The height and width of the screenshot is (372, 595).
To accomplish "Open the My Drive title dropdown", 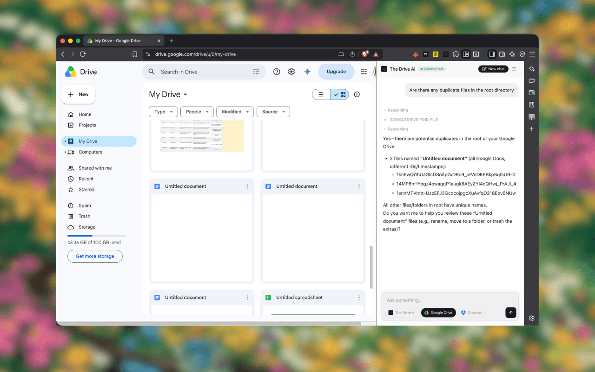I will [168, 94].
